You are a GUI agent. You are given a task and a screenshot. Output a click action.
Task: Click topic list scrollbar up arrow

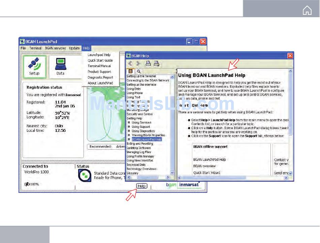tap(172, 77)
